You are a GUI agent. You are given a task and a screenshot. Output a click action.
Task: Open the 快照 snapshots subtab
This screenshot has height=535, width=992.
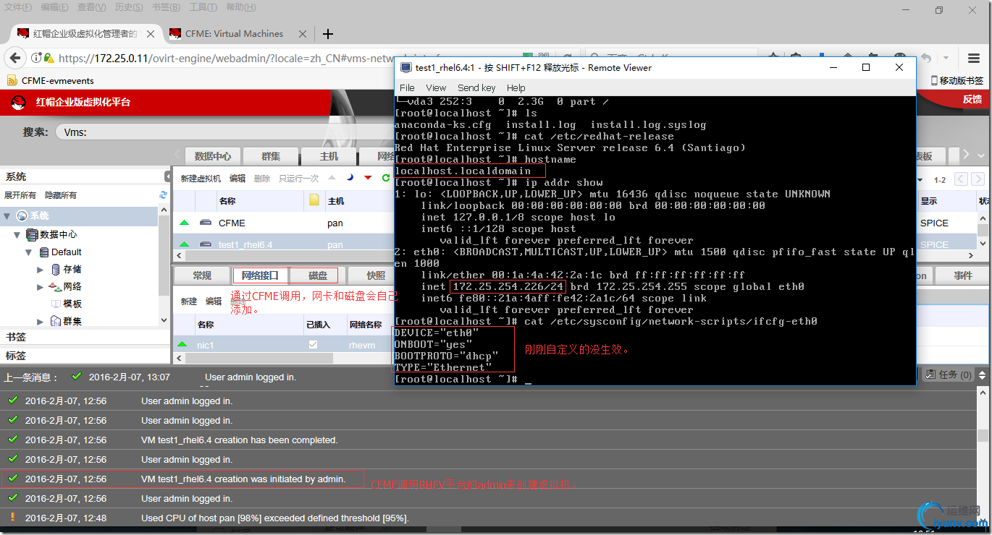click(376, 275)
